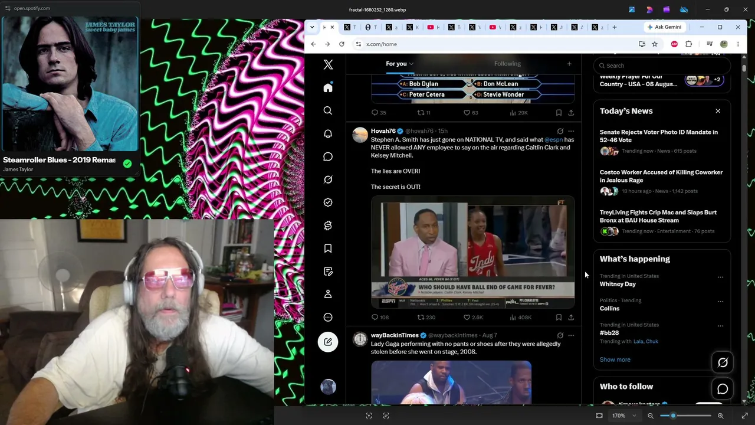The height and width of the screenshot is (425, 755).
Task: Compose a new post with the white button
Action: (328, 342)
